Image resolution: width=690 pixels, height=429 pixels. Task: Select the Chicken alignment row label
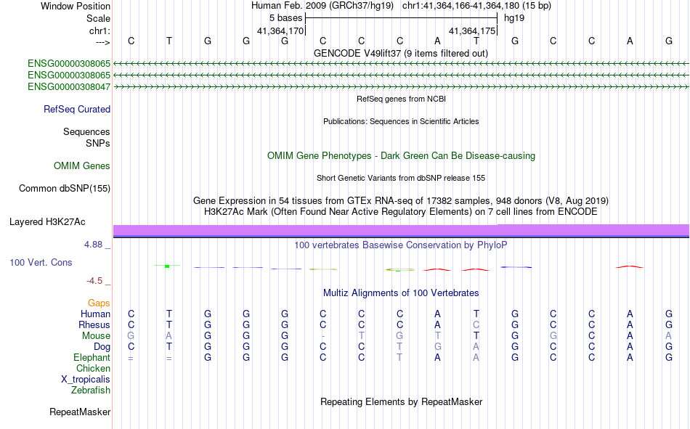(x=93, y=368)
